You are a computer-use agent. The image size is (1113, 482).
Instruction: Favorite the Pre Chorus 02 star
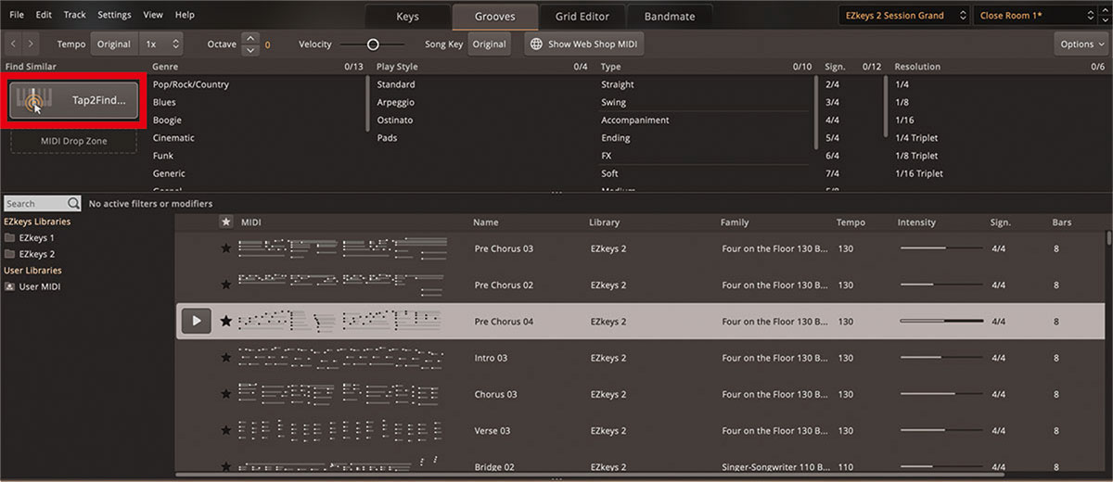[225, 285]
